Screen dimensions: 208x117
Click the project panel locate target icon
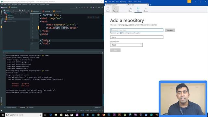(x=19, y=10)
